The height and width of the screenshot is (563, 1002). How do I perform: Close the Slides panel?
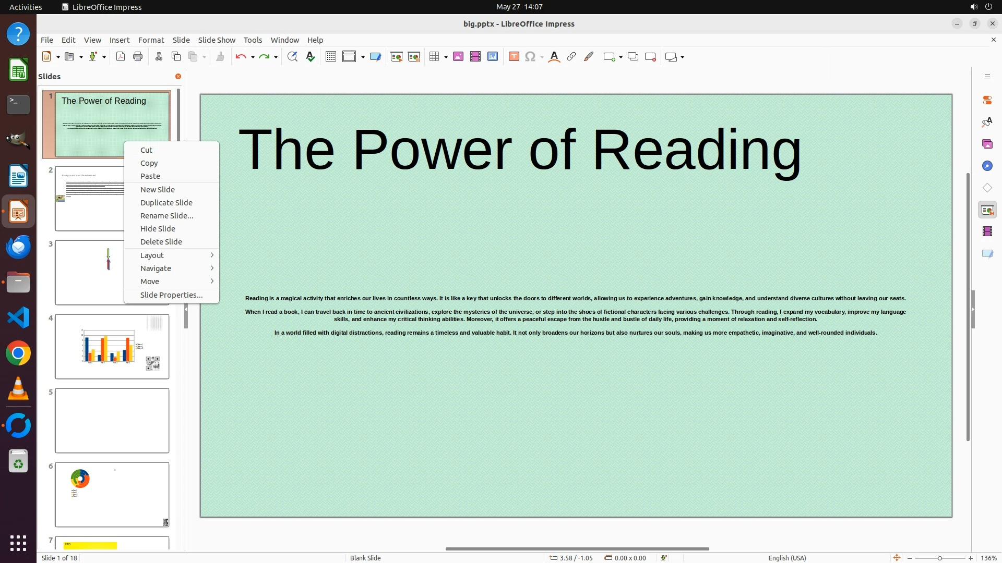coord(178,77)
